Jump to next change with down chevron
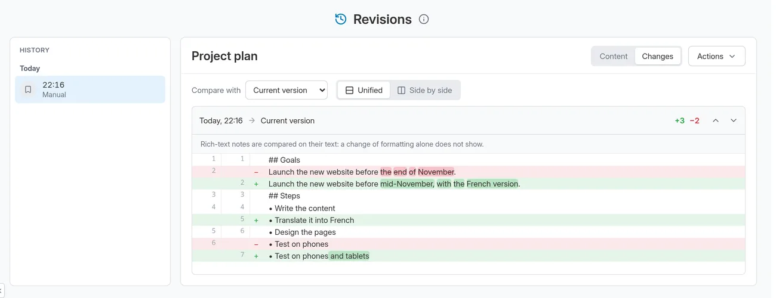Viewport: 776px width, 298px height. [734, 120]
